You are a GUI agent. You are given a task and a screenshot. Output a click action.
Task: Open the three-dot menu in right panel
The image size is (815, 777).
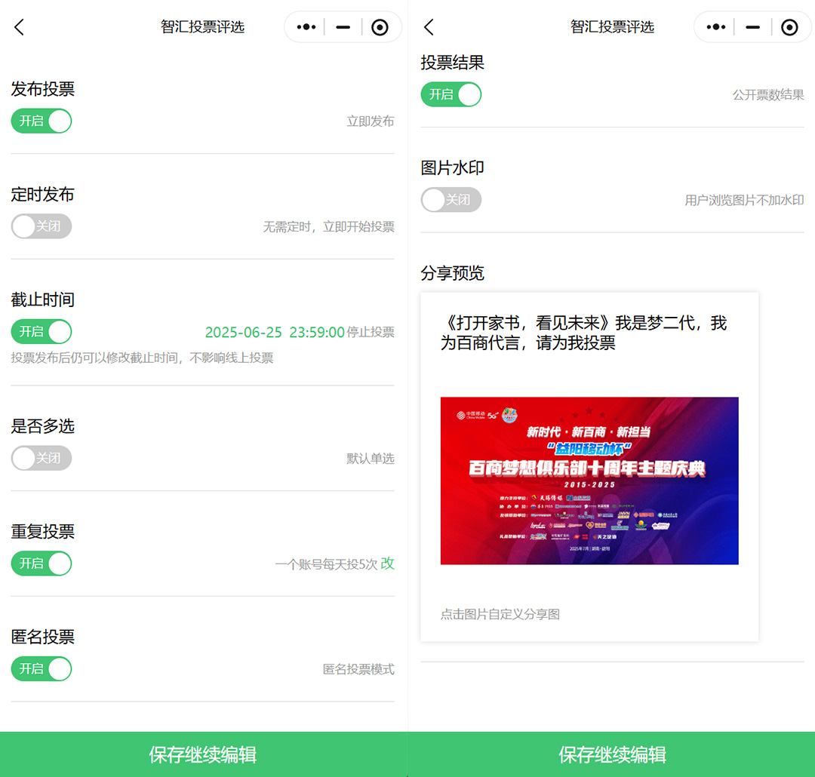[715, 27]
